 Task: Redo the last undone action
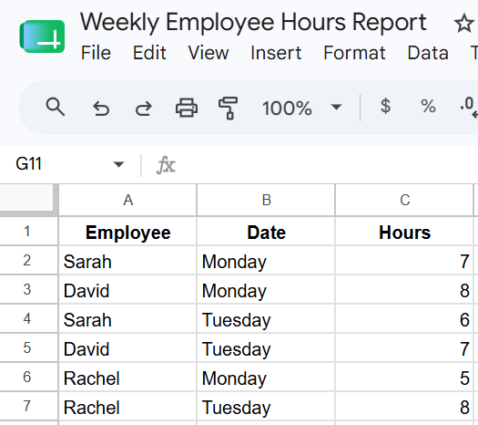point(143,108)
